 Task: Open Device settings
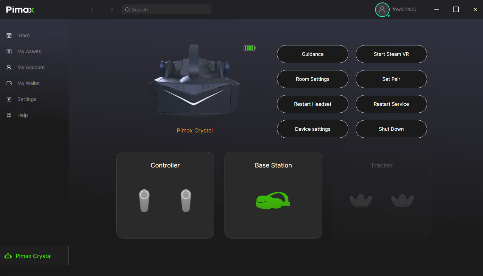313,129
